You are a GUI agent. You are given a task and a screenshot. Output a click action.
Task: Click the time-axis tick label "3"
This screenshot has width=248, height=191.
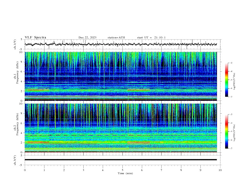click(83, 170)
